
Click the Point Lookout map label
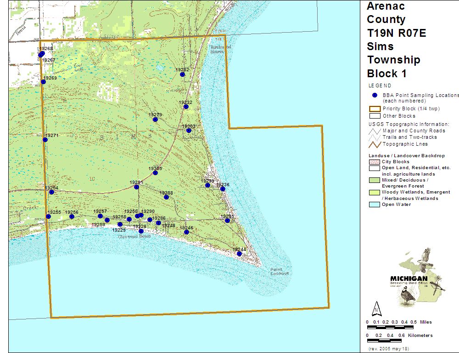pos(280,271)
